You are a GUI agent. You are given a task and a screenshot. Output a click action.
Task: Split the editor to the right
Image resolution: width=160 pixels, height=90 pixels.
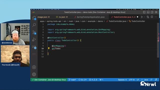pyautogui.click(x=152, y=17)
